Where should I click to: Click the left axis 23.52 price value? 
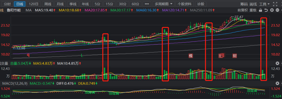5,25
